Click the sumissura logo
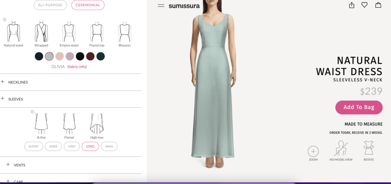Viewport: 391px width, 184px height. 184,6
